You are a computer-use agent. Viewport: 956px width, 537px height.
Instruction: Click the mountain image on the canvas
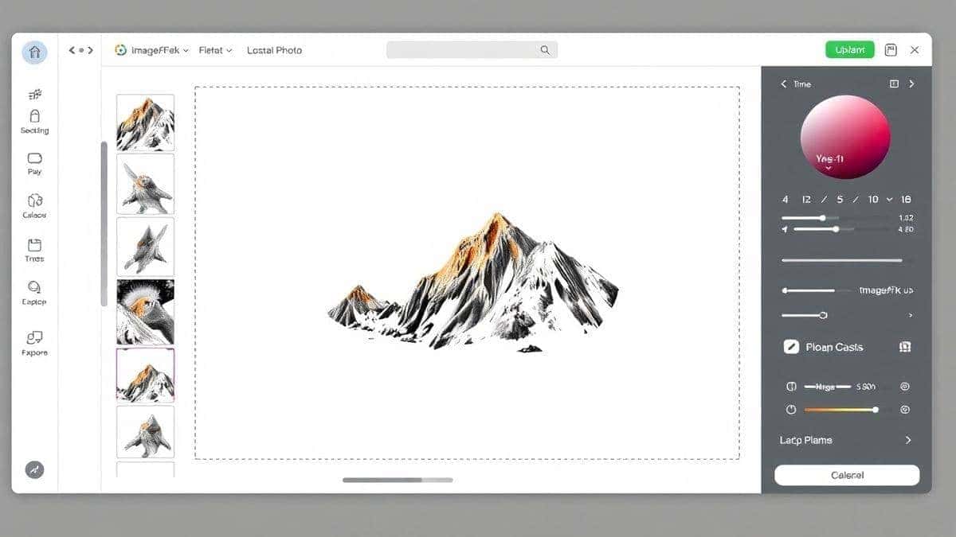click(x=474, y=282)
